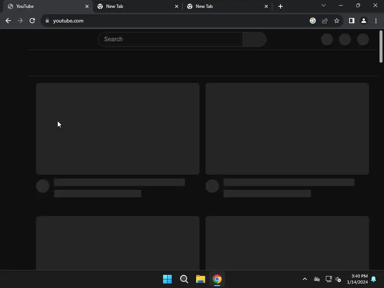Close the middle New Tab tab
The height and width of the screenshot is (288, 384).
click(177, 6)
